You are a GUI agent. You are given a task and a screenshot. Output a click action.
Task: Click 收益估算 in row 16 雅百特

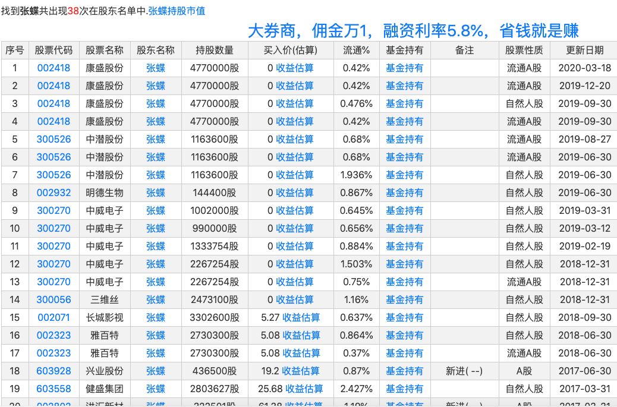tap(301, 336)
